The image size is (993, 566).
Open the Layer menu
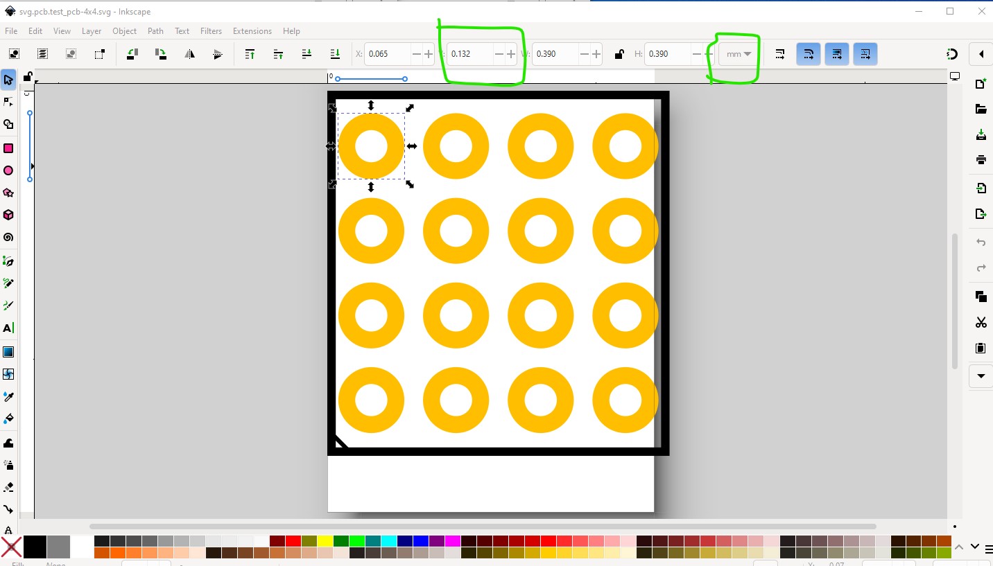coord(92,31)
